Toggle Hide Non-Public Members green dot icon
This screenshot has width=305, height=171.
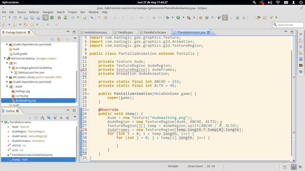[61, 118]
